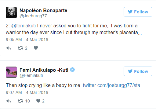The width and height of the screenshot is (156, 111).
Task: Open the @Joeburgg77 handle
Action: (33, 16)
